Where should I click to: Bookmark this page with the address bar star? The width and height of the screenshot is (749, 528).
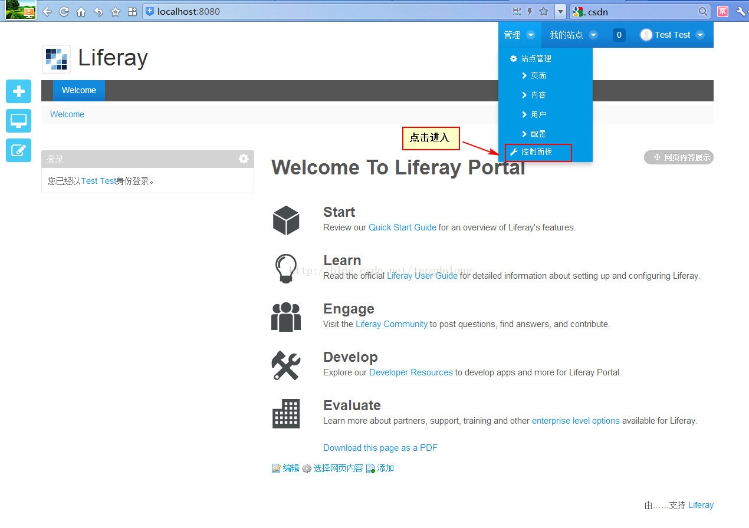[x=544, y=11]
